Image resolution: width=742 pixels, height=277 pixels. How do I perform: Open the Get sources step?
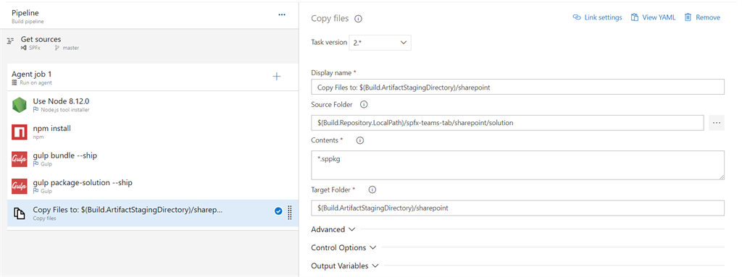153,43
